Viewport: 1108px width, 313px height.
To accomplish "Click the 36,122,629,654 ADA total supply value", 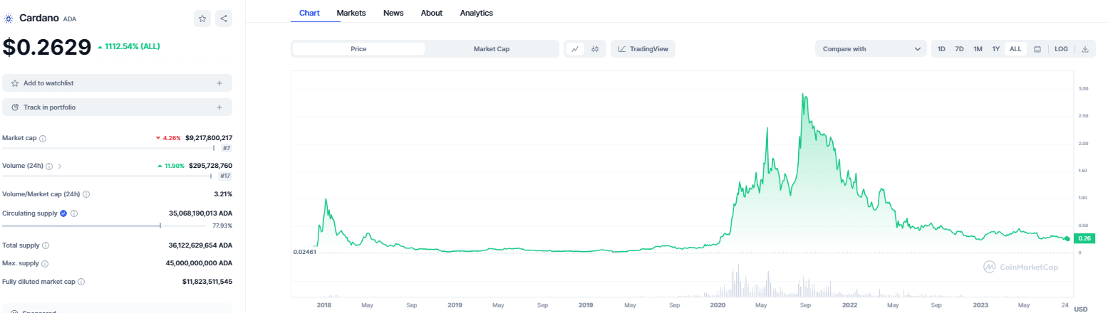I will coord(200,245).
